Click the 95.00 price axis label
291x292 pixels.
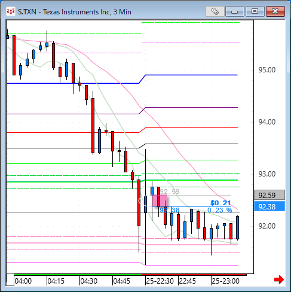[267, 70]
